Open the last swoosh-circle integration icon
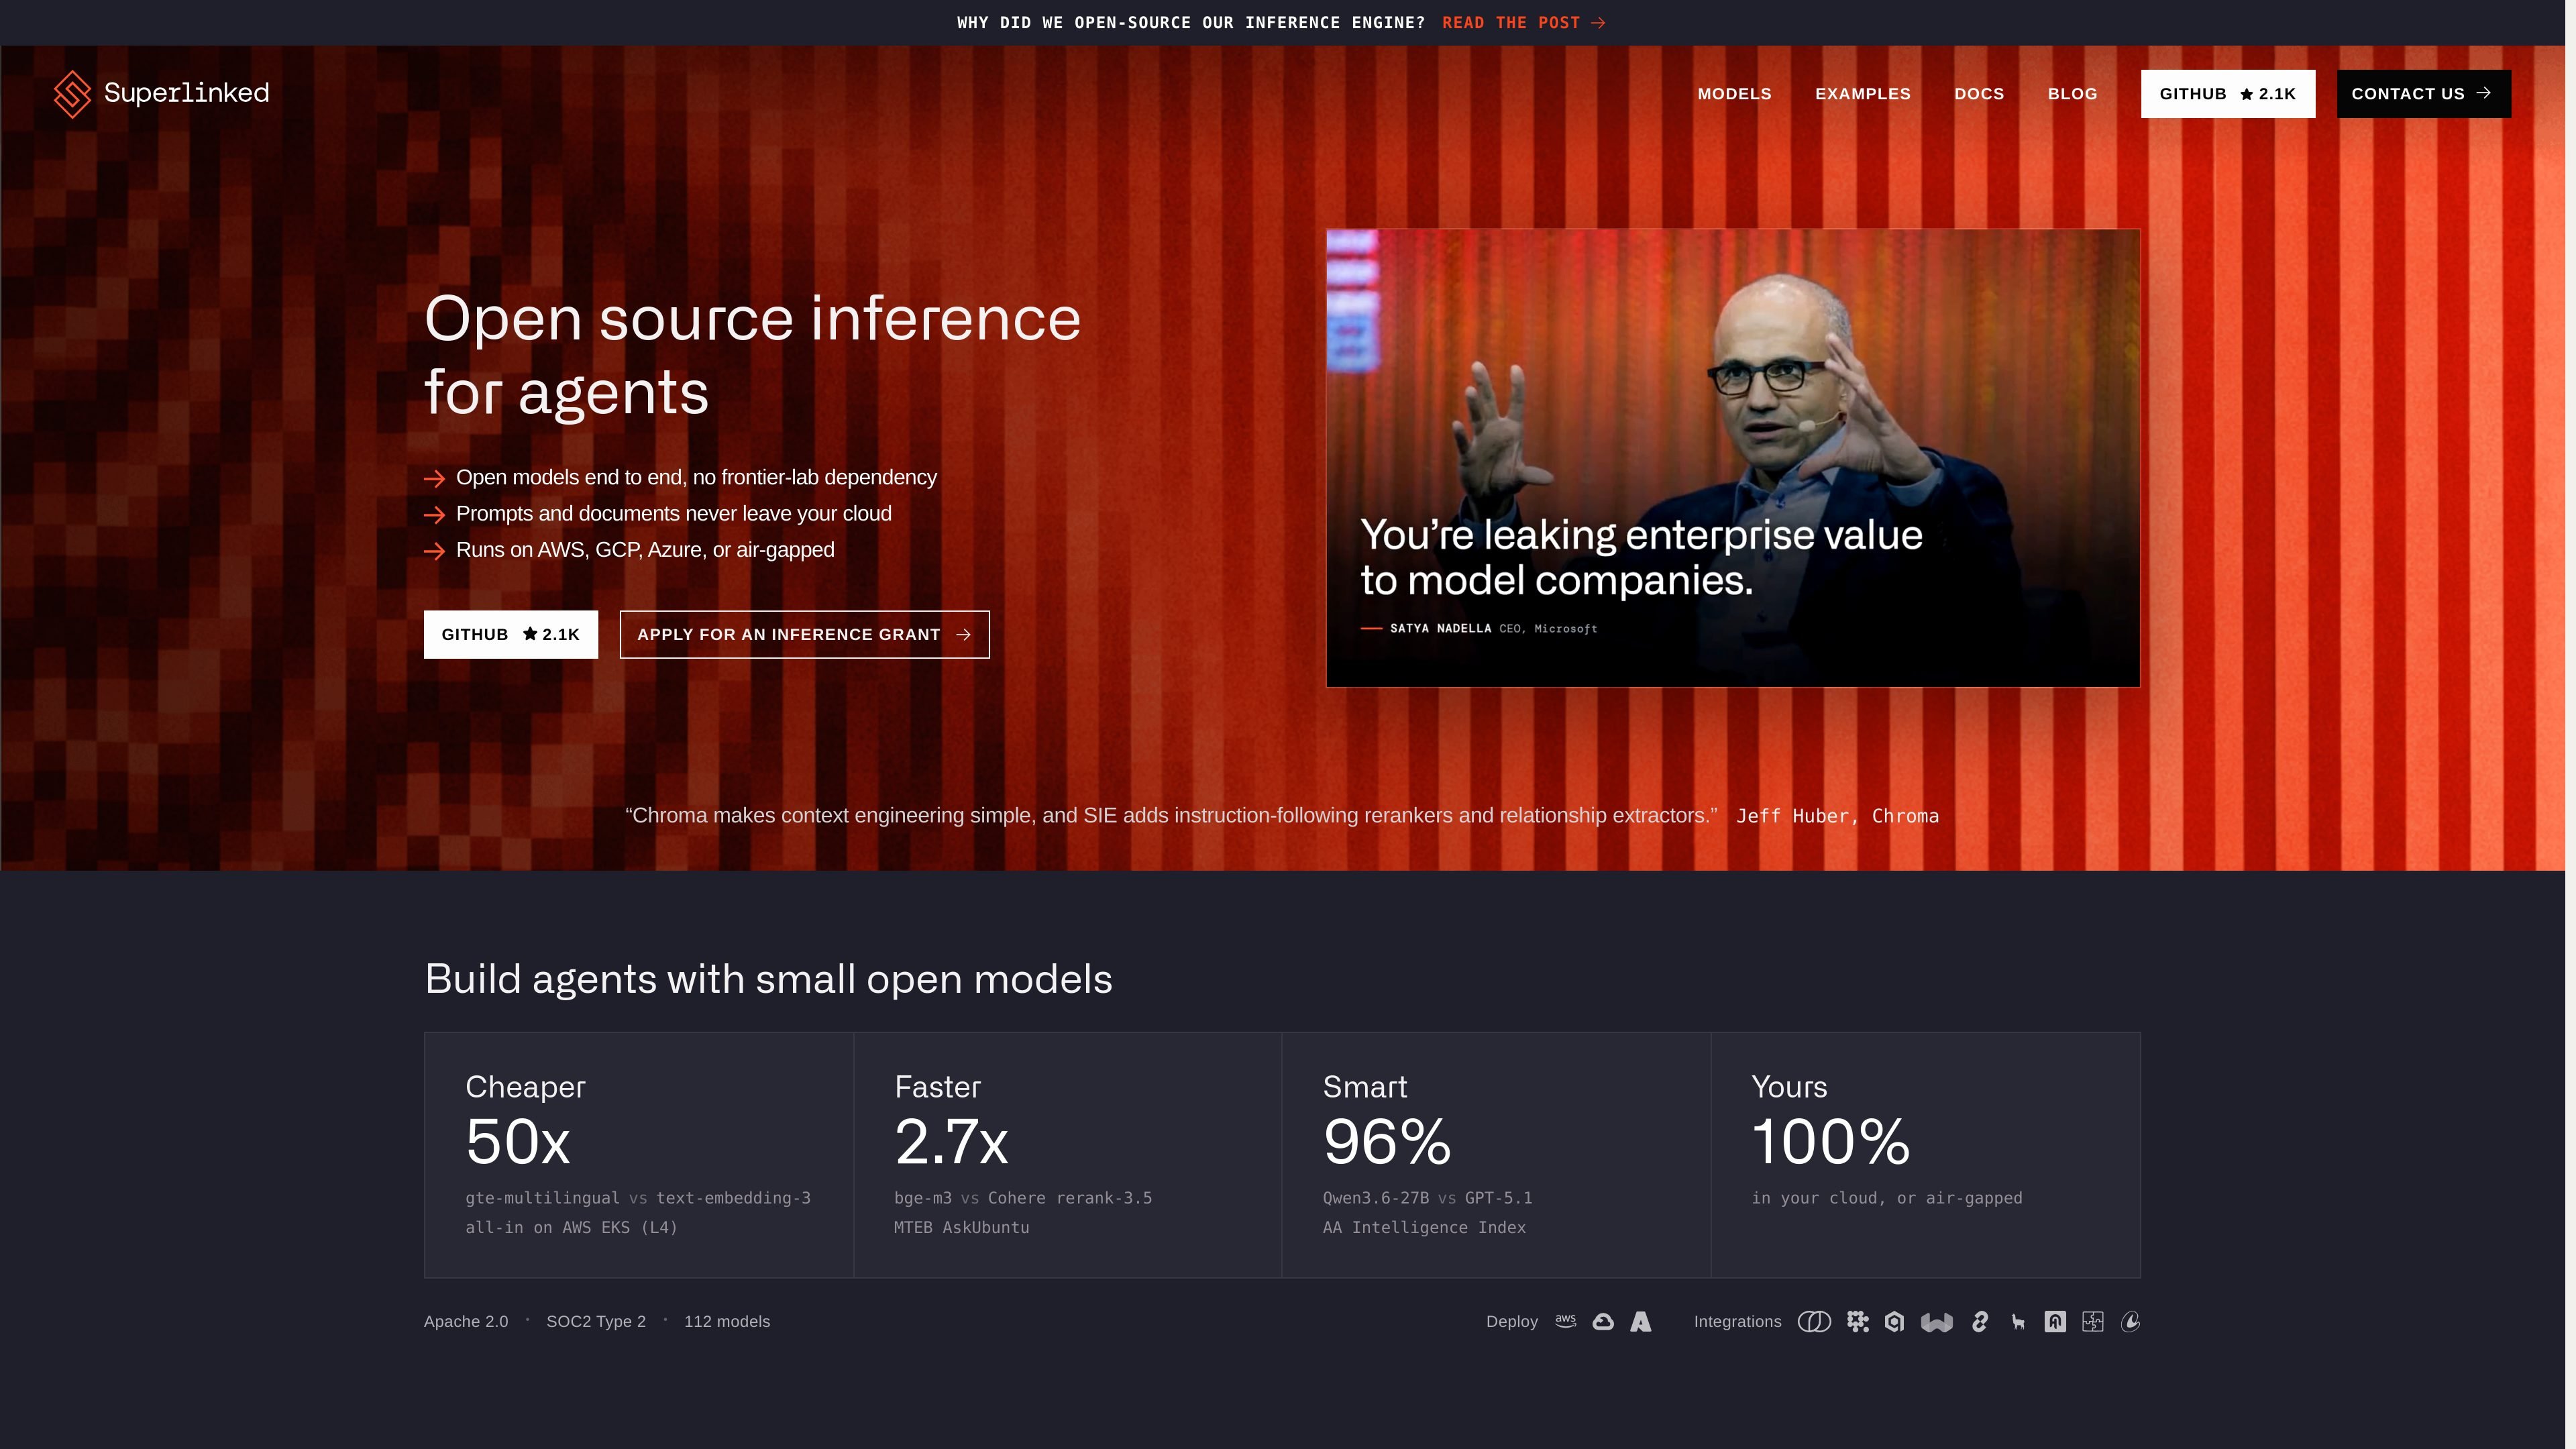This screenshot has width=2576, height=1449. [x=2130, y=1321]
